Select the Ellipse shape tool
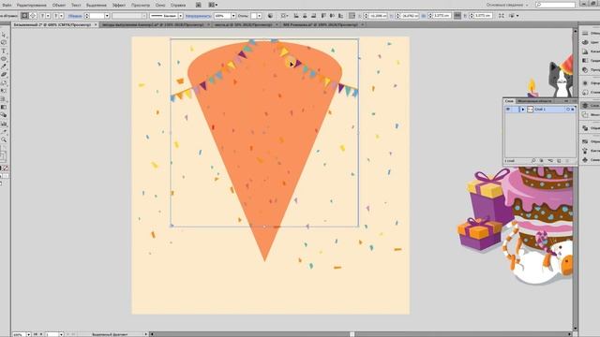The image size is (600, 337). tap(4, 59)
